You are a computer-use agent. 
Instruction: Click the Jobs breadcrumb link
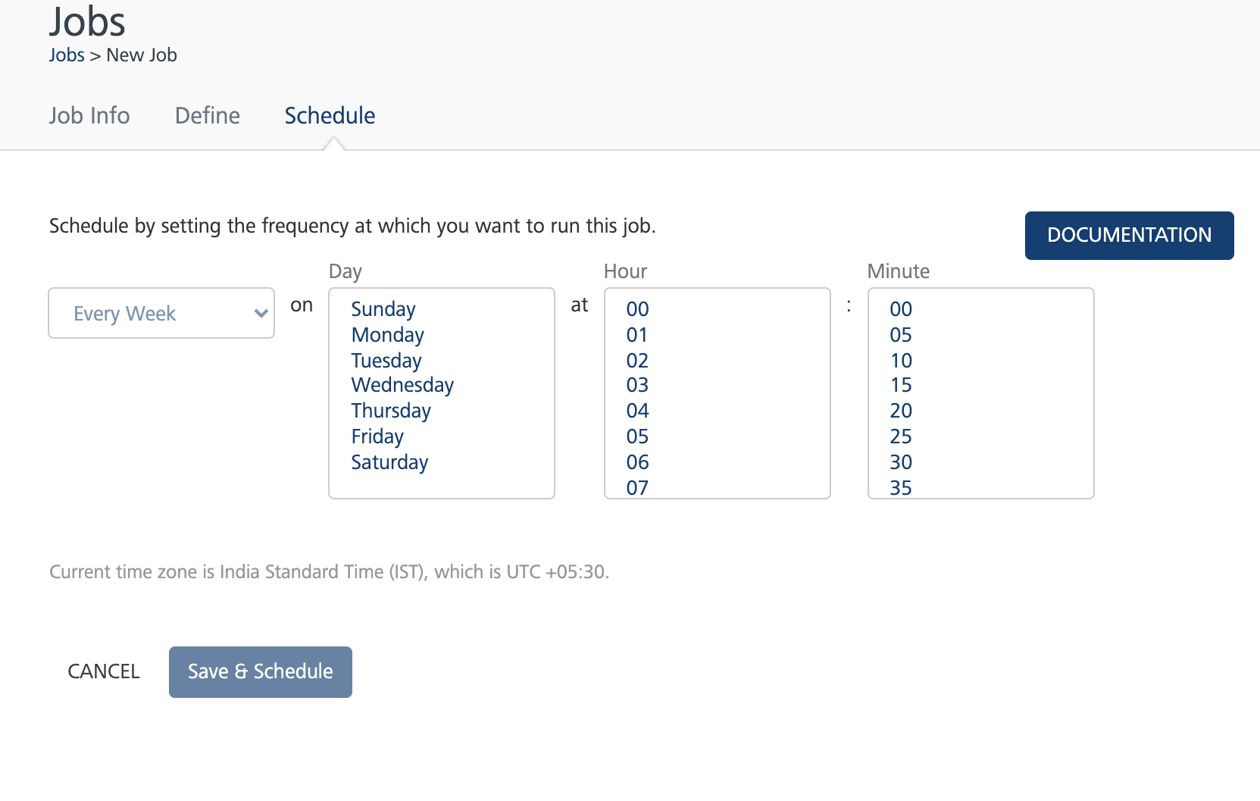[67, 55]
